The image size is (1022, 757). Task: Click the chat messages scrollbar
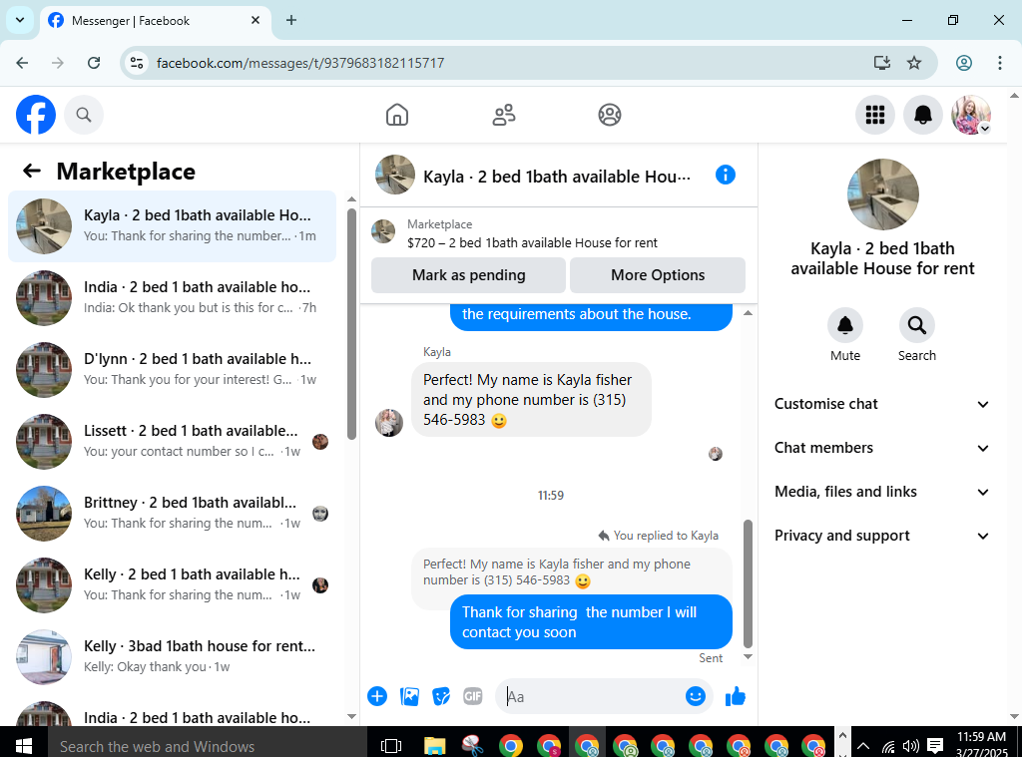tap(748, 582)
